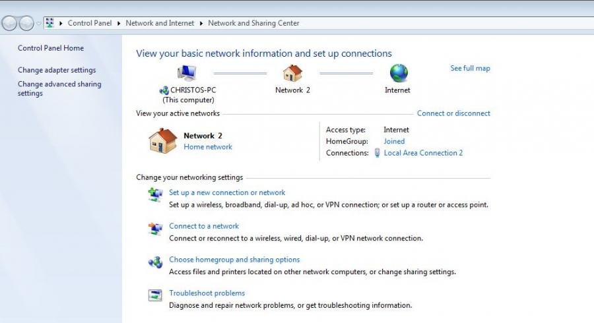
Task: Click the Connect to a network icon
Action: 156,228
